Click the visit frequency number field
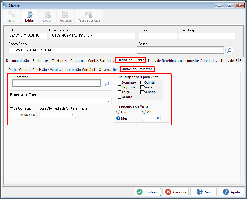The image size is (247, 199). click(152, 118)
